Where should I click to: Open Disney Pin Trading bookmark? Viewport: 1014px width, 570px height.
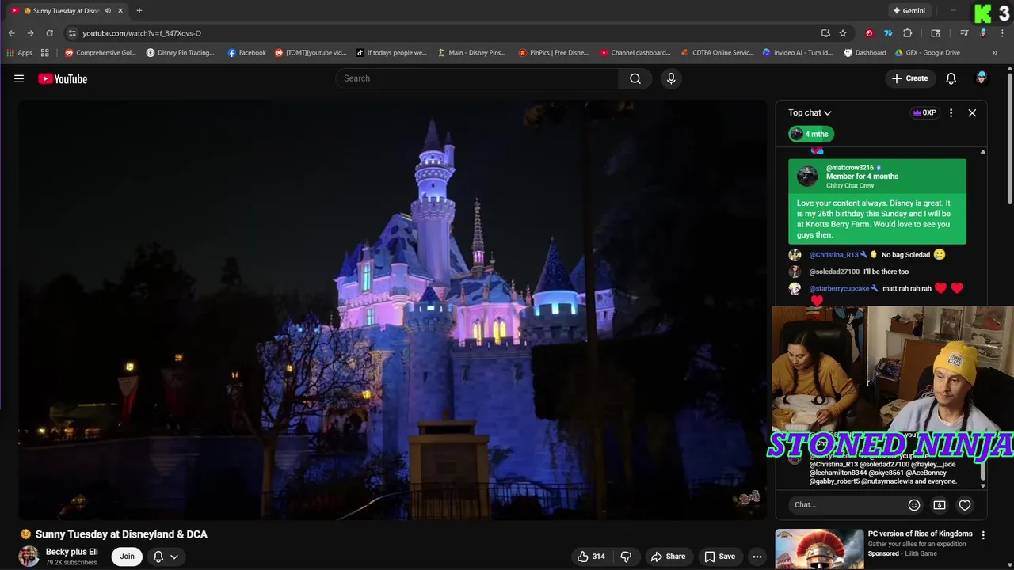[x=180, y=53]
